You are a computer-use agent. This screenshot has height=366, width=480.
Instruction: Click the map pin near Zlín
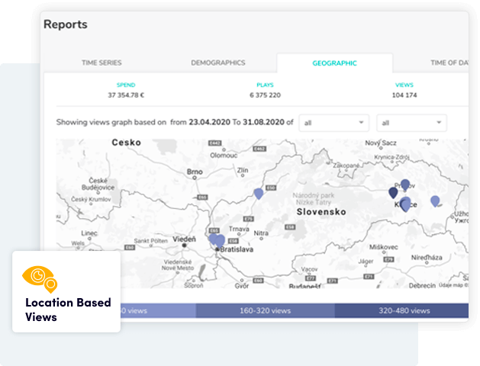point(259,193)
